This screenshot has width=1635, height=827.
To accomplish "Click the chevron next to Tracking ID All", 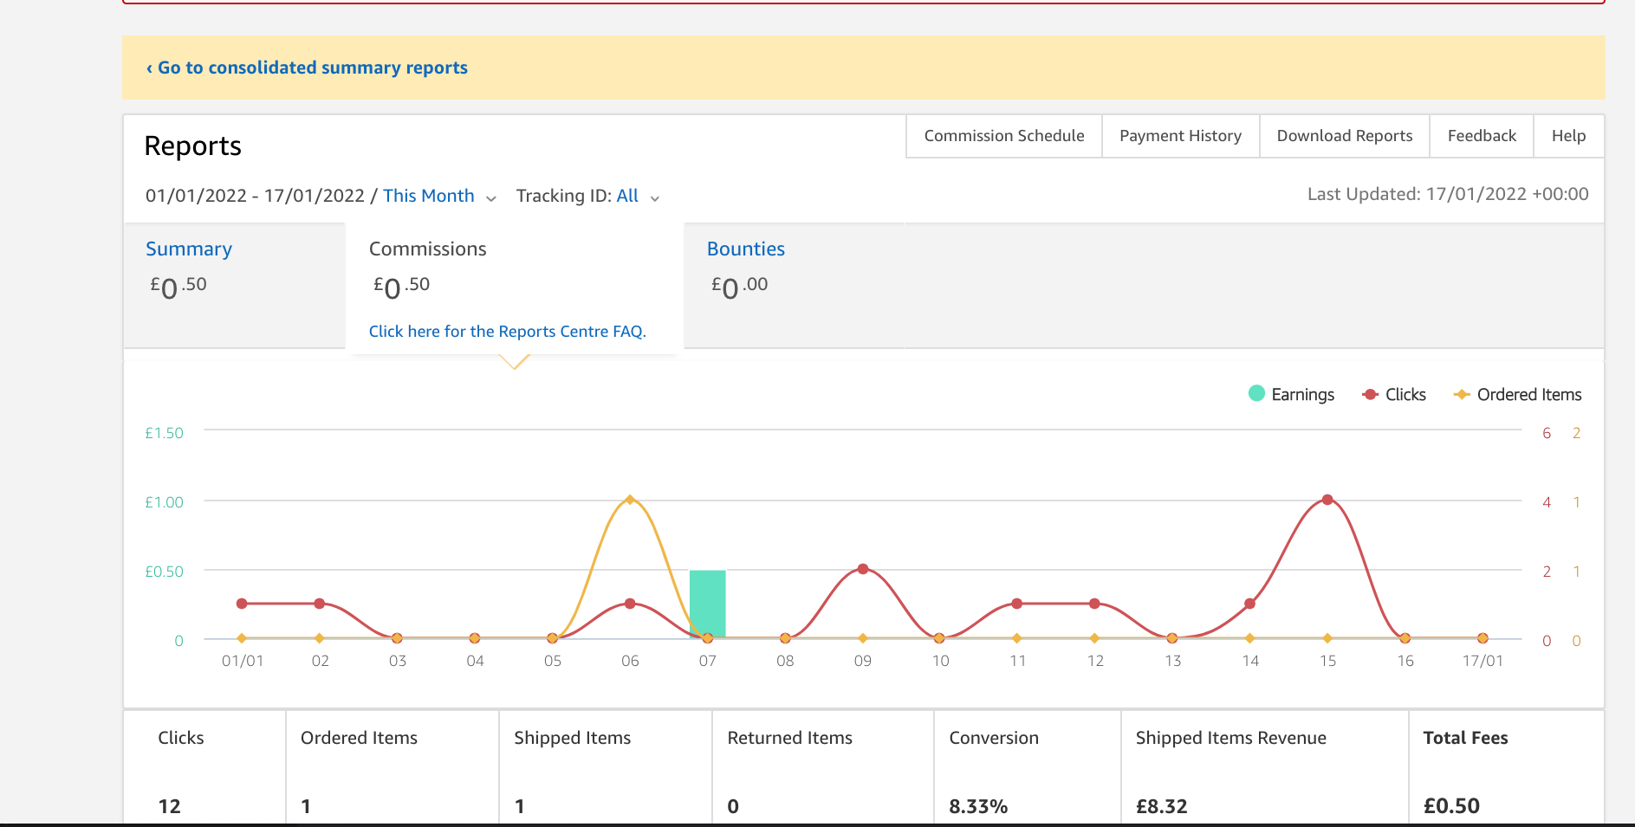I will click(655, 198).
